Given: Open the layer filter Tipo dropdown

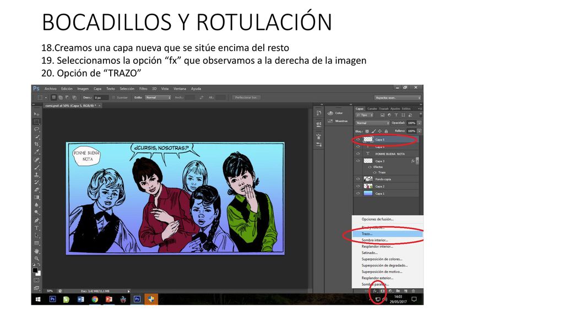Looking at the screenshot, I should pyautogui.click(x=365, y=115).
